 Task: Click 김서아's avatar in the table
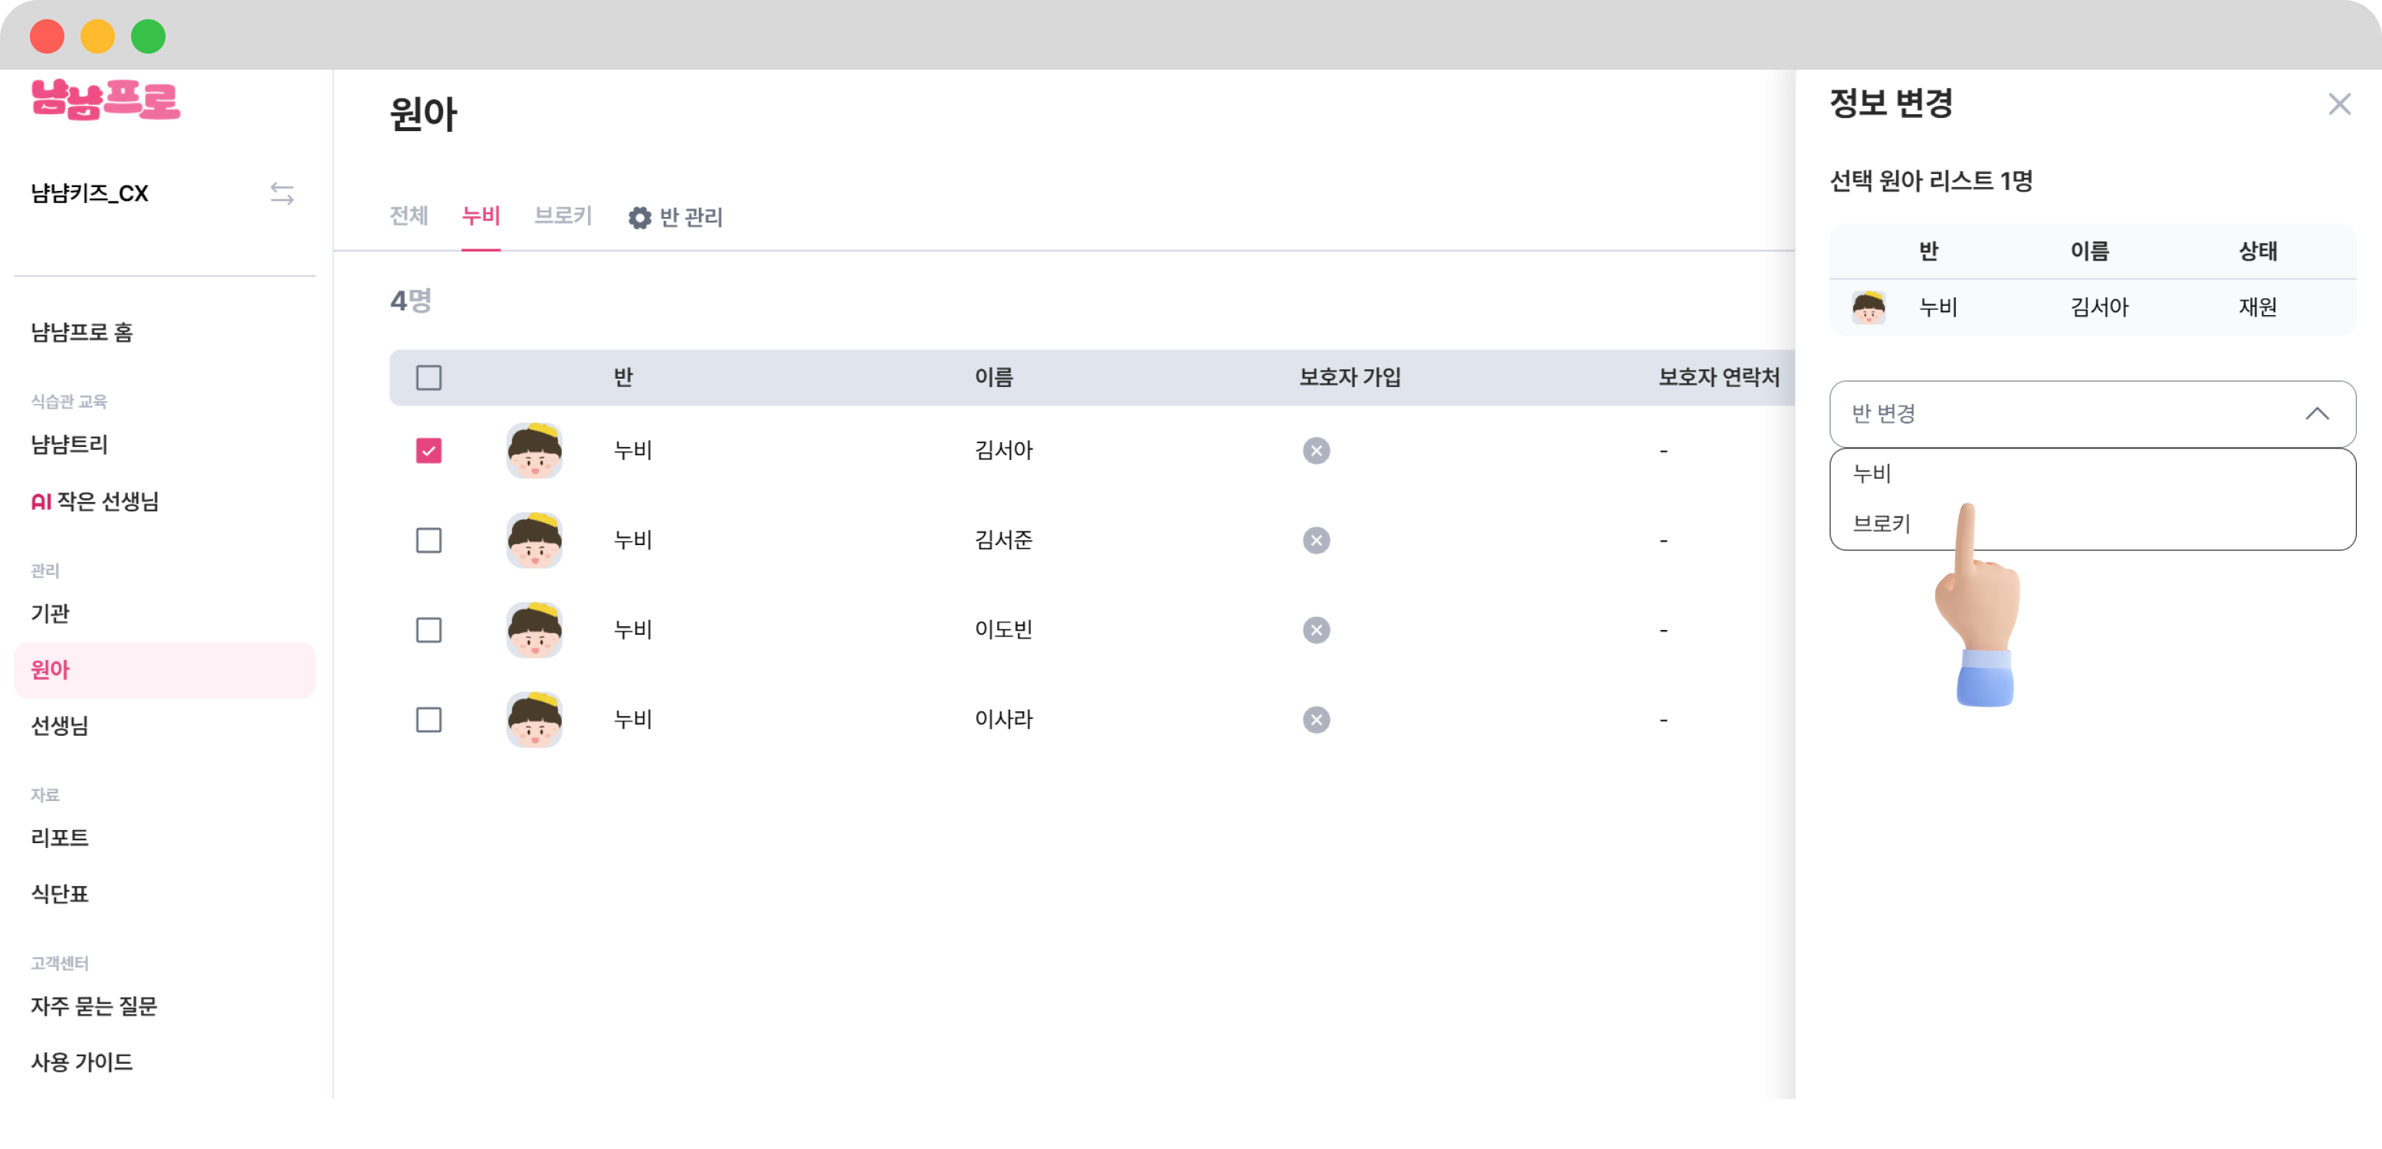pos(533,451)
